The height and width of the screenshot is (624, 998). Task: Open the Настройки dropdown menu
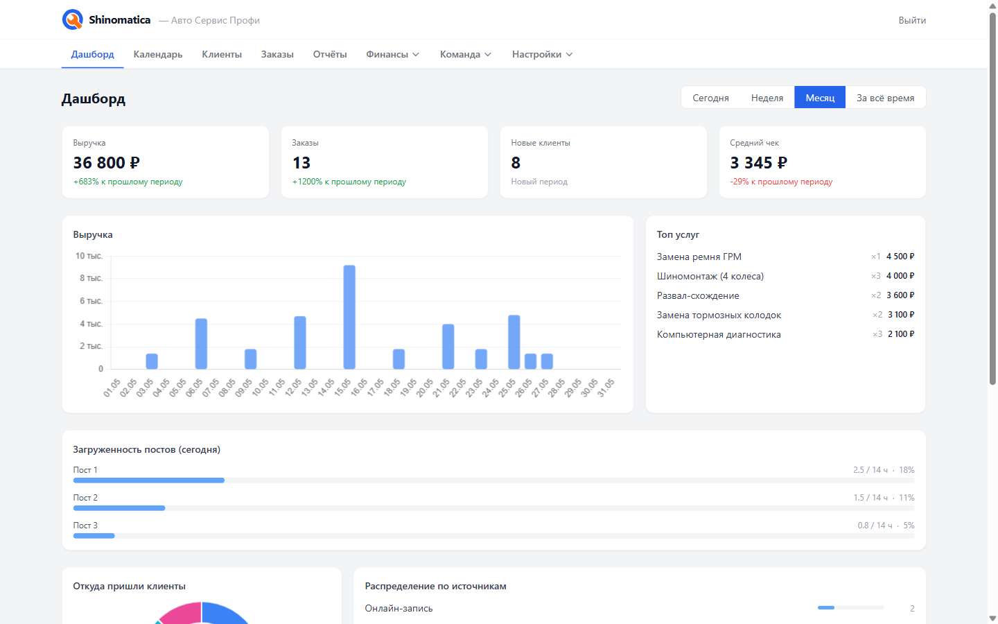point(543,54)
